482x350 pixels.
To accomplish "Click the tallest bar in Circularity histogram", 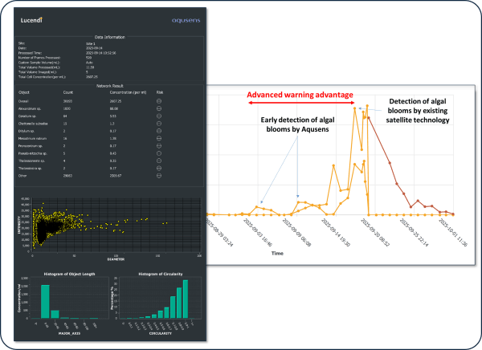I will coord(186,299).
